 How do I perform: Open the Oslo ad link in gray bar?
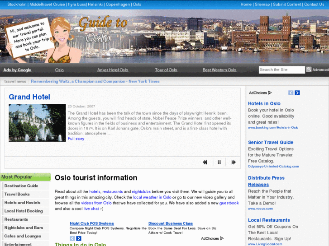59,70
